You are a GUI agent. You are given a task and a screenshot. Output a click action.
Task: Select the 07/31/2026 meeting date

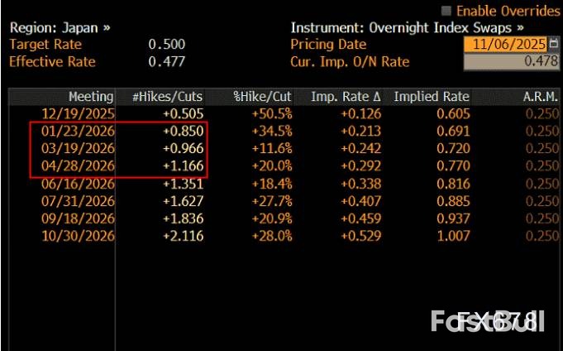[x=79, y=200]
